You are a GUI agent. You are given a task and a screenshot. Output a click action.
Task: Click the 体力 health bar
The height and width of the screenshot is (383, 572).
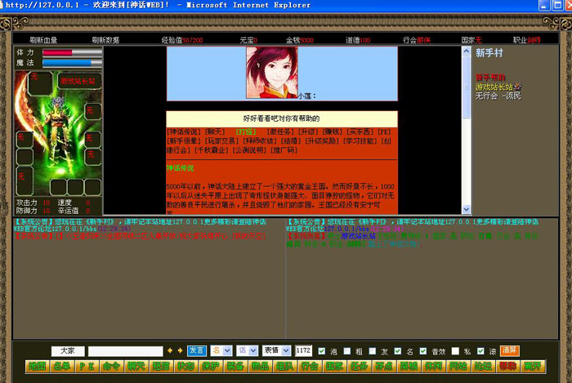click(x=72, y=52)
